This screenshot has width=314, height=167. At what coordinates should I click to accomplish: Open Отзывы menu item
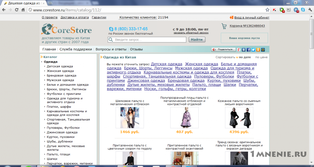pos(136,49)
